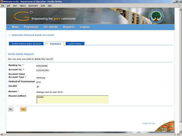The width and height of the screenshot is (182, 136).
Task: Click routing number value 015140000
Action: click(x=42, y=66)
